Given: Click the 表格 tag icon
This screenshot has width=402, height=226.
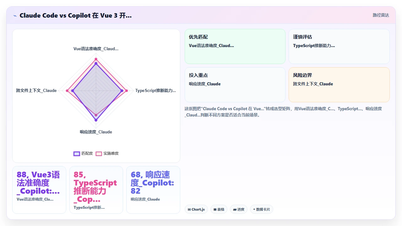Looking at the screenshot, I should [x=215, y=209].
